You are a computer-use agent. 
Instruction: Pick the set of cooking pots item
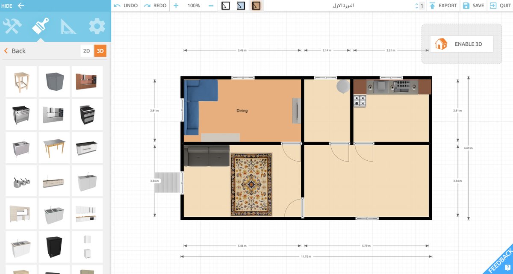click(21, 181)
